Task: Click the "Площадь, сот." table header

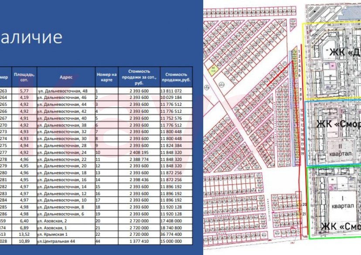Action: (24, 77)
